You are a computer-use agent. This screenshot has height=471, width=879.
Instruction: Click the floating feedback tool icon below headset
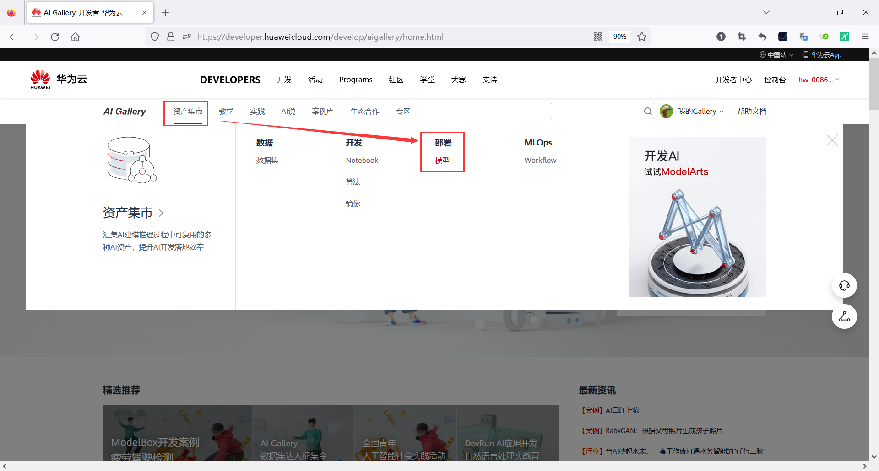pyautogui.click(x=844, y=316)
